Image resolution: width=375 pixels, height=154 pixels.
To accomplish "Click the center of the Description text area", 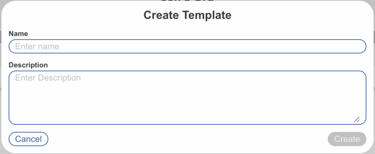I will click(187, 98).
